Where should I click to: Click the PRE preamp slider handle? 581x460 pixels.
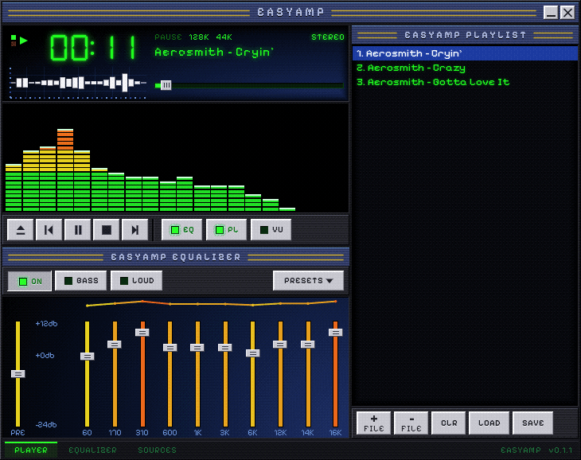coord(18,374)
